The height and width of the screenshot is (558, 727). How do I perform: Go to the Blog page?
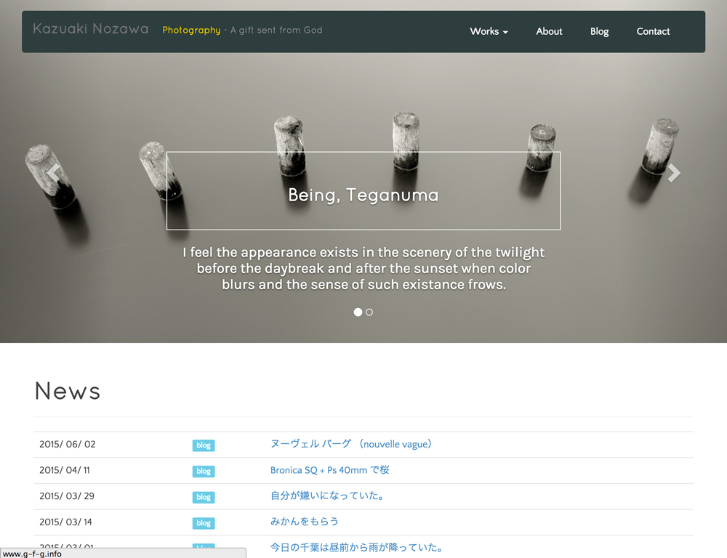(x=599, y=31)
